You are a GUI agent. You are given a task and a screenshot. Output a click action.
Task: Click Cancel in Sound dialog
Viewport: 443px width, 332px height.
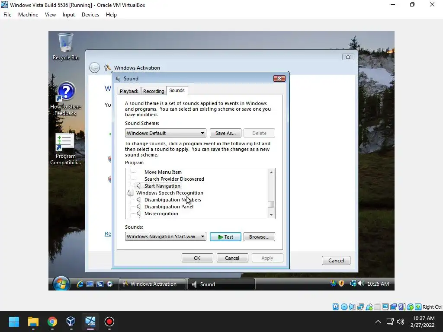tap(232, 258)
